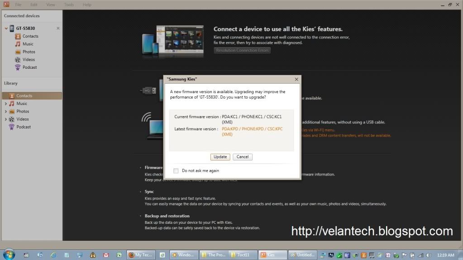The image size is (463, 260).
Task: Click the 'Sync' section heading
Action: 149,192
